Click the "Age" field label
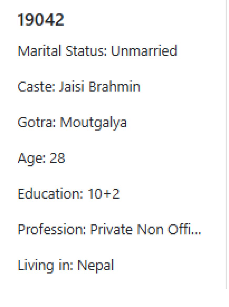This screenshot has height=307, width=229. (x=28, y=158)
